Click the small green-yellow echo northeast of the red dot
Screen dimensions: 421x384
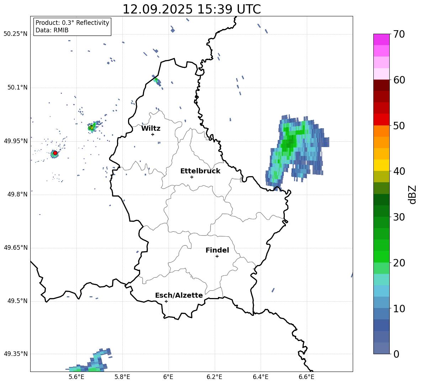[92, 127]
